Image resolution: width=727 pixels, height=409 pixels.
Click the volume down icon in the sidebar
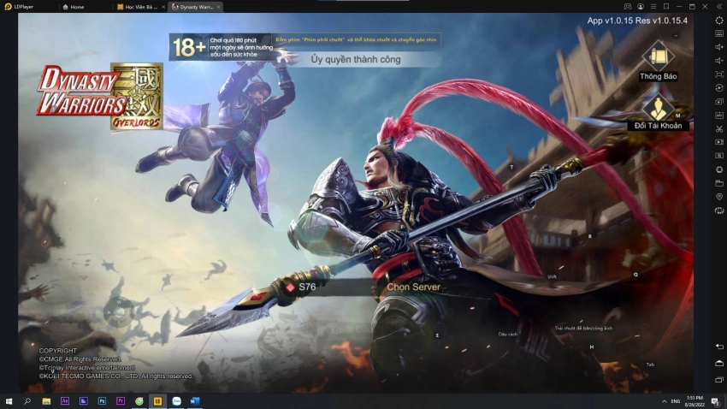pos(719,60)
